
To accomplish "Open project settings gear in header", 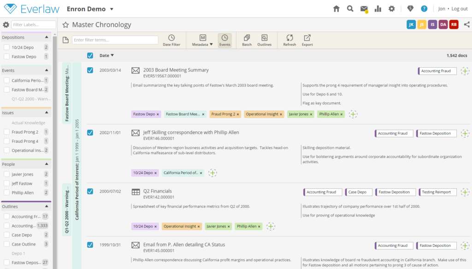I will pyautogui.click(x=391, y=9).
